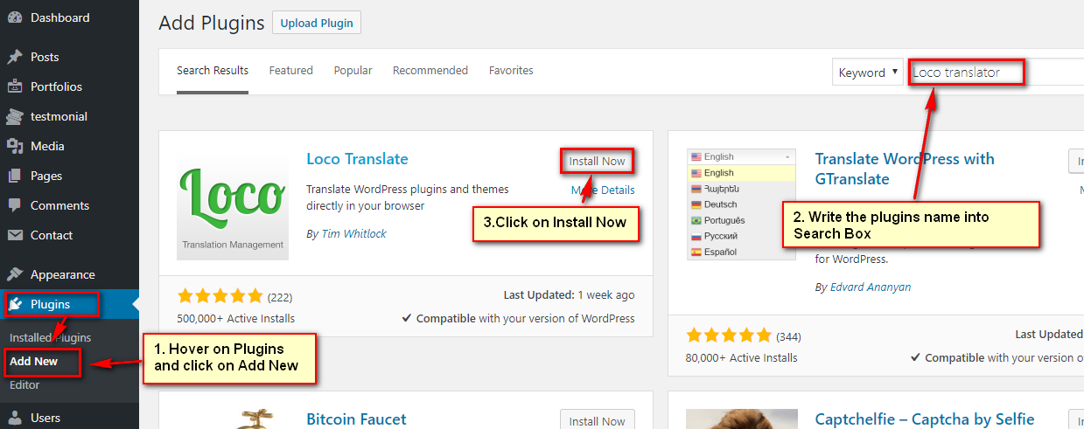The image size is (1084, 429).
Task: Open Installed Plugins submenu
Action: (50, 337)
